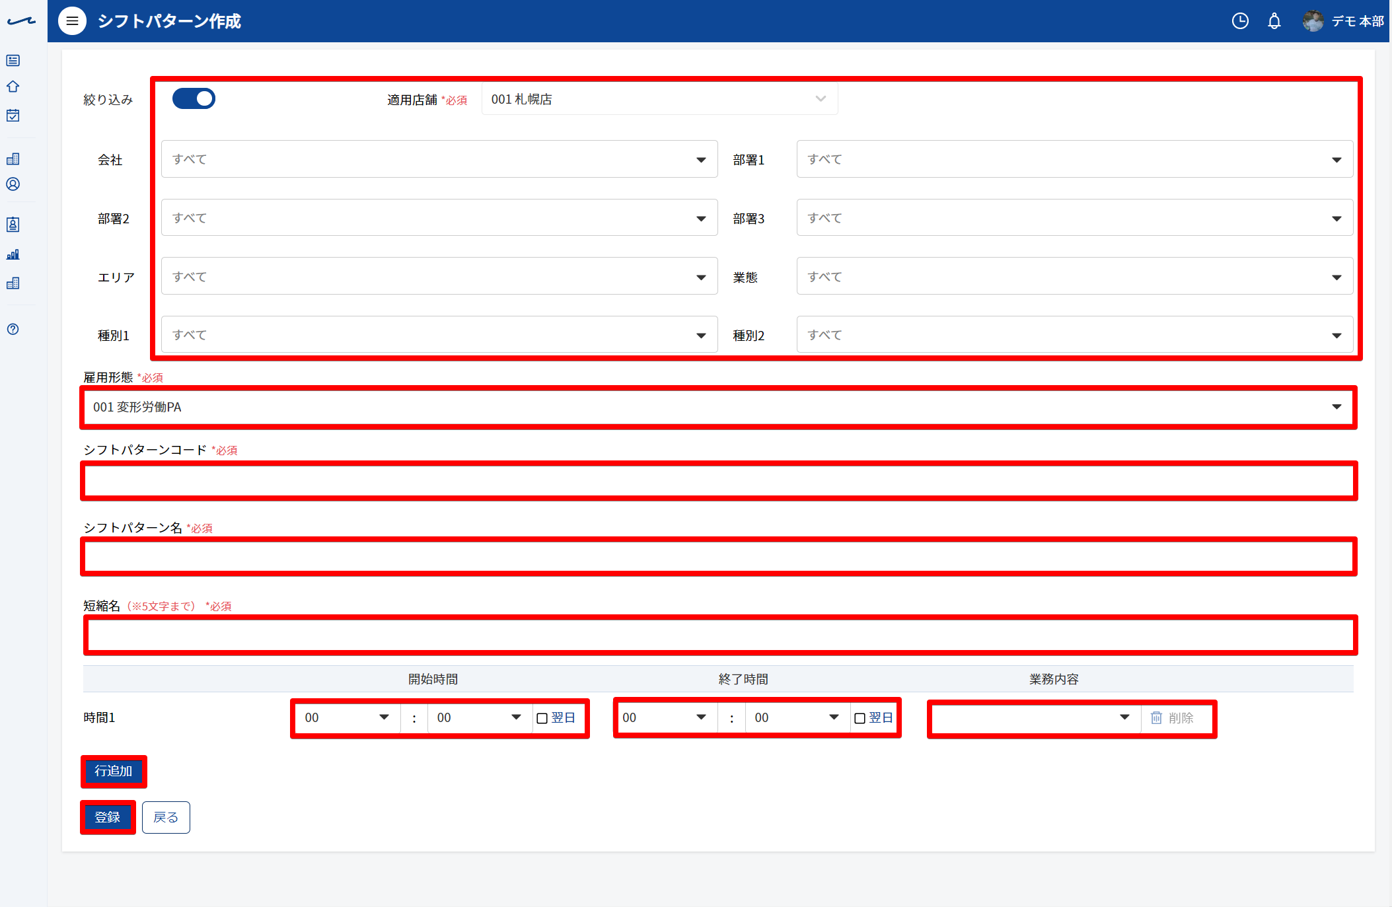Focus the シフトパターン名 input field

click(x=718, y=556)
